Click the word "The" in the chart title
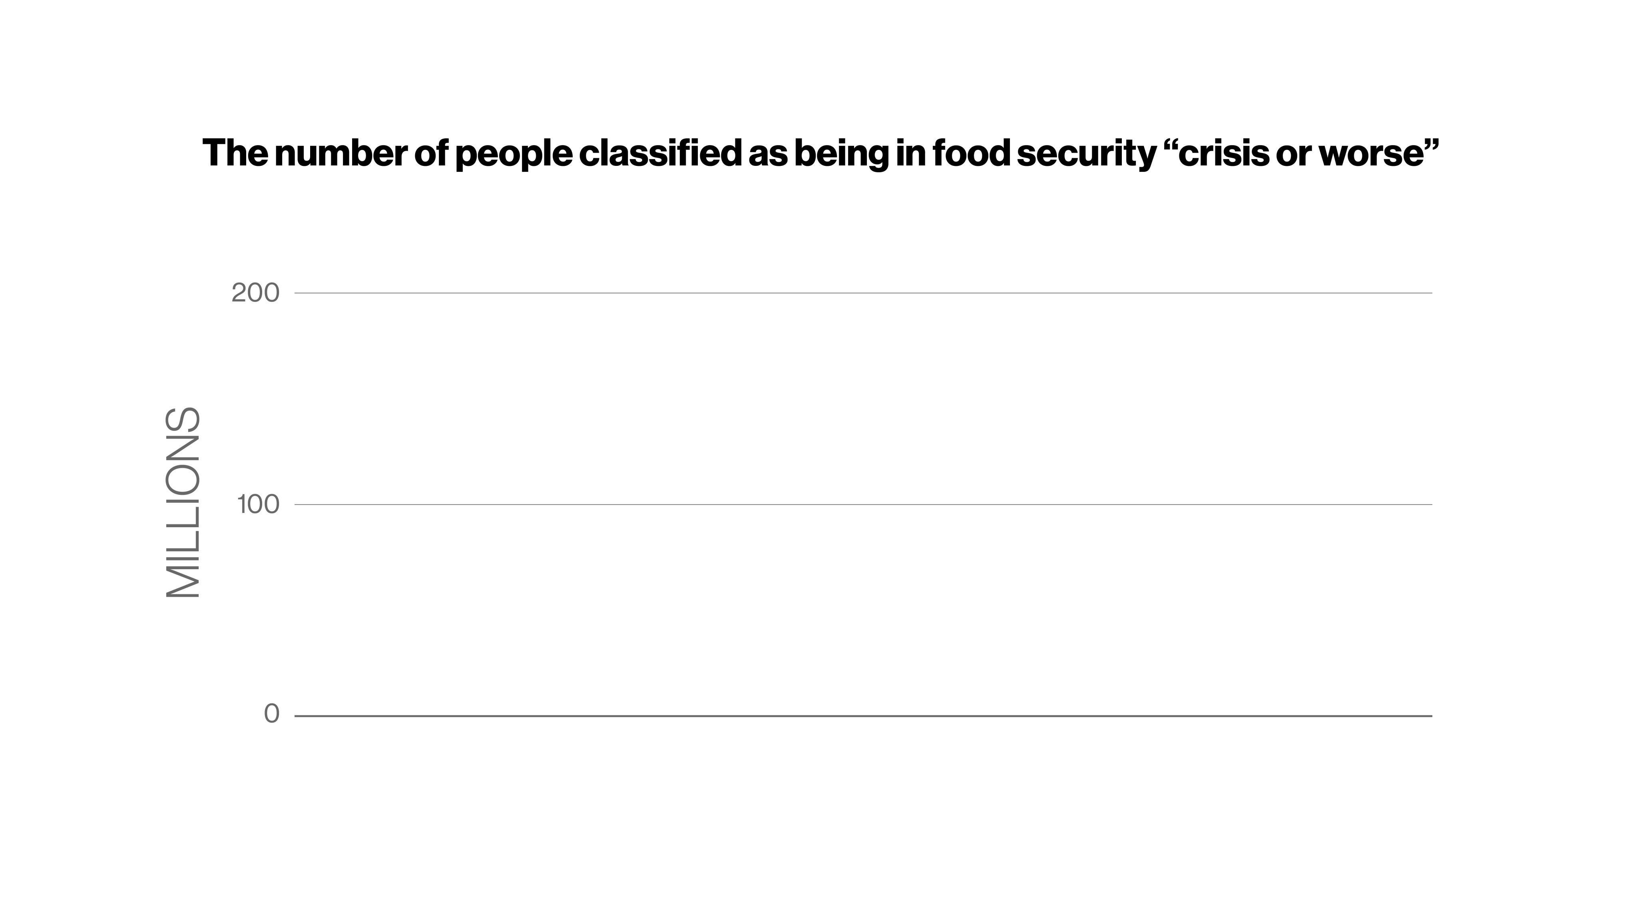 [235, 153]
